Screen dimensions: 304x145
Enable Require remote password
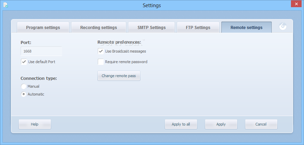point(101,62)
